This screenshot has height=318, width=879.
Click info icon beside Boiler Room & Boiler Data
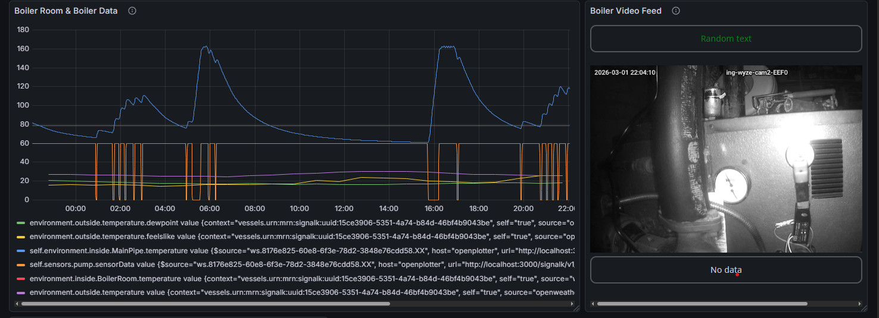(132, 11)
